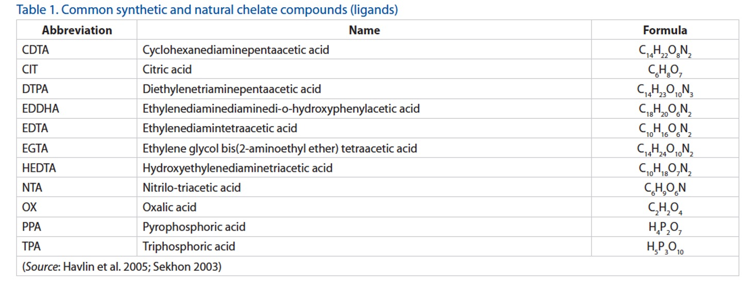Select the EDDHA abbreviation cell

(40, 109)
